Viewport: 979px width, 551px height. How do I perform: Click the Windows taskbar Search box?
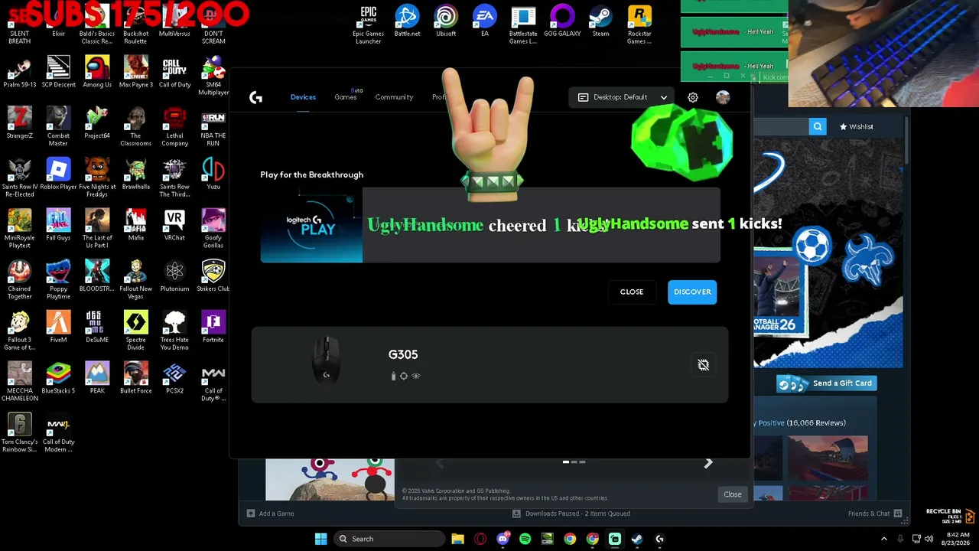tap(389, 539)
